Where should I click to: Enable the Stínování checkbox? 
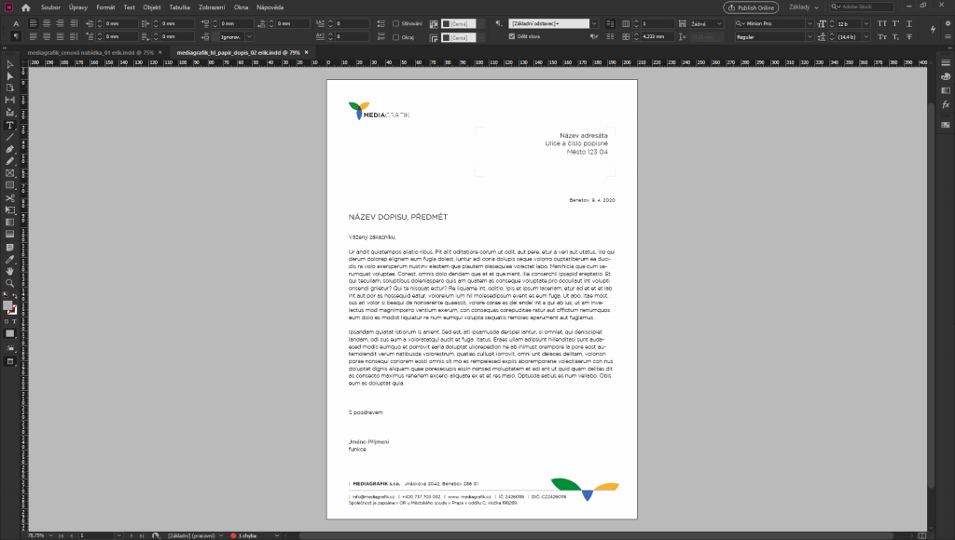pyautogui.click(x=395, y=22)
